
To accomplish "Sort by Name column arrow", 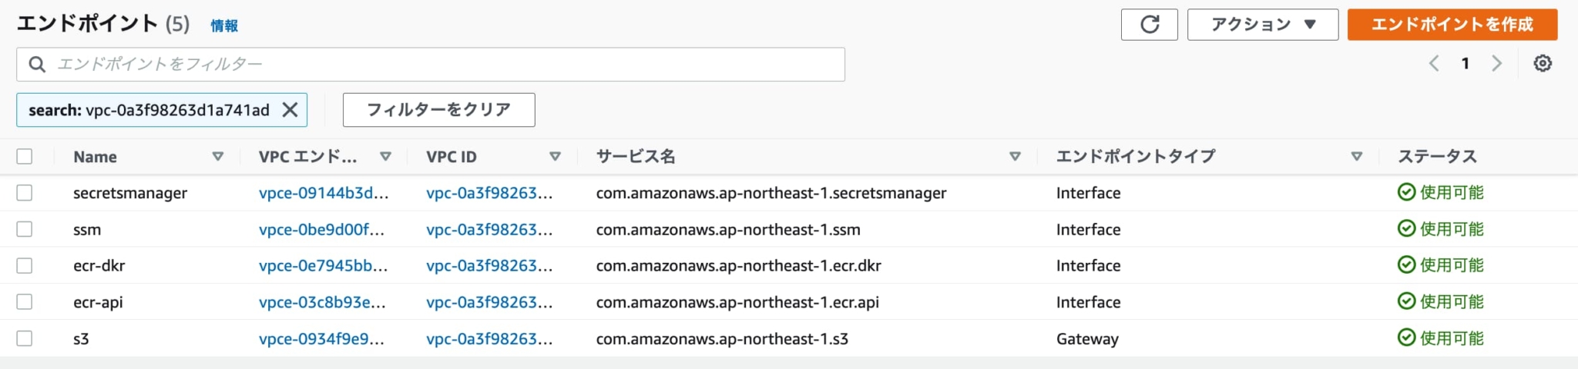I will click(218, 157).
